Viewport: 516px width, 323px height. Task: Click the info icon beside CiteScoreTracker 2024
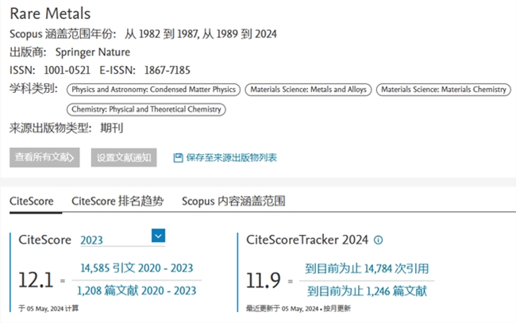coord(378,240)
